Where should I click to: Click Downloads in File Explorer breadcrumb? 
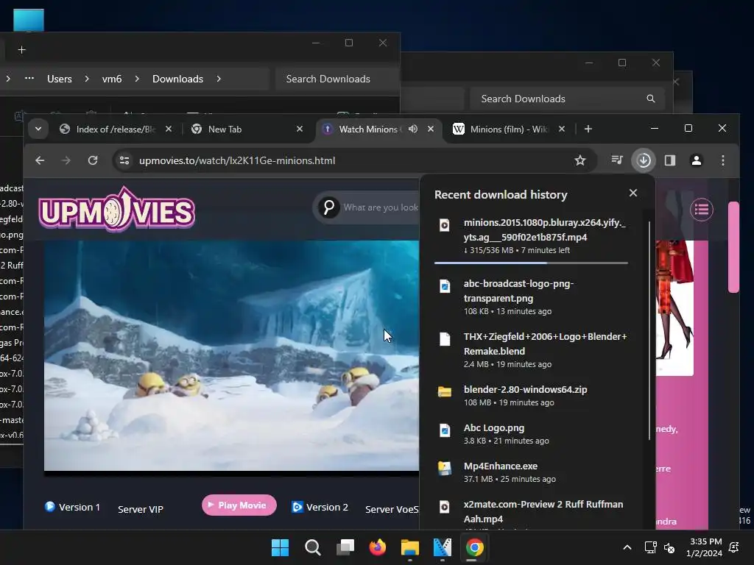[x=178, y=79]
